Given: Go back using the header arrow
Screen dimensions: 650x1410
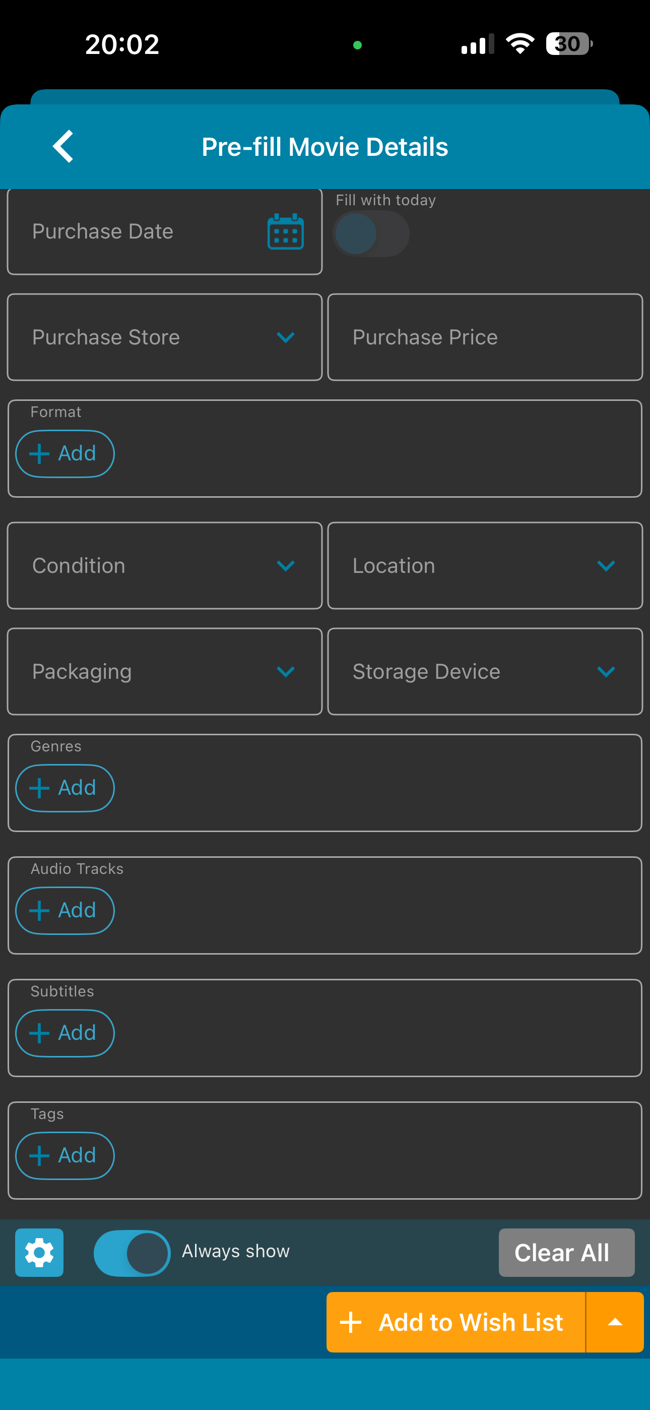Looking at the screenshot, I should 63,146.
